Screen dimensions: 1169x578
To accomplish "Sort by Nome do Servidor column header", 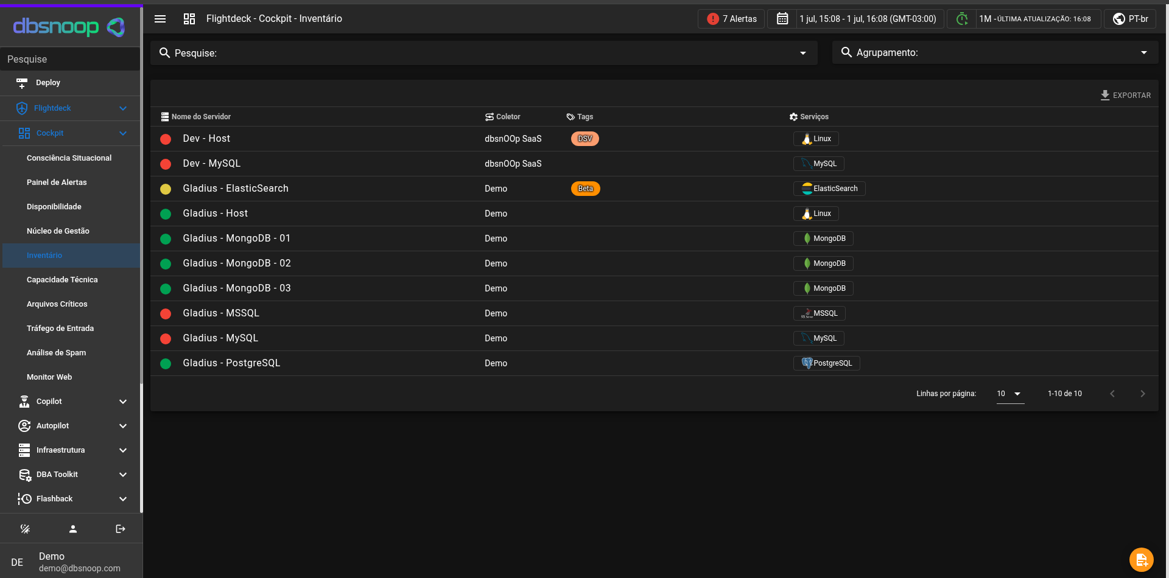I will point(196,117).
